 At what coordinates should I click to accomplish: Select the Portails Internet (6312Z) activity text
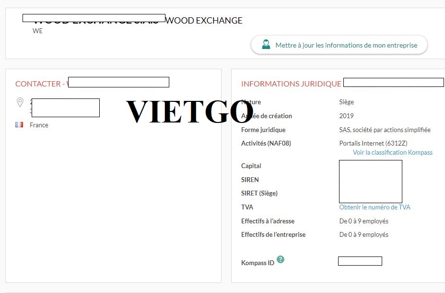pyautogui.click(x=373, y=143)
